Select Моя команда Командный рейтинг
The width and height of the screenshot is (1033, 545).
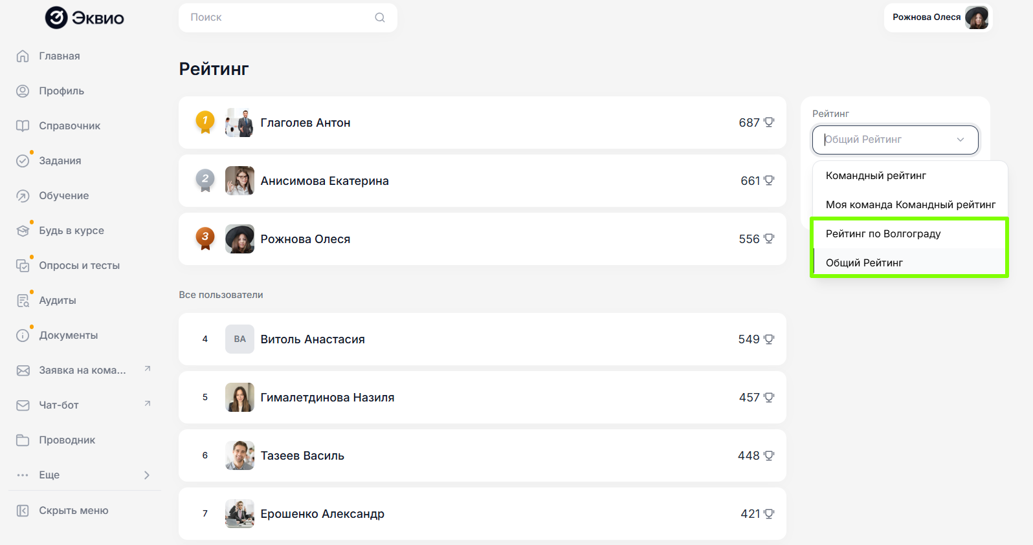point(910,205)
